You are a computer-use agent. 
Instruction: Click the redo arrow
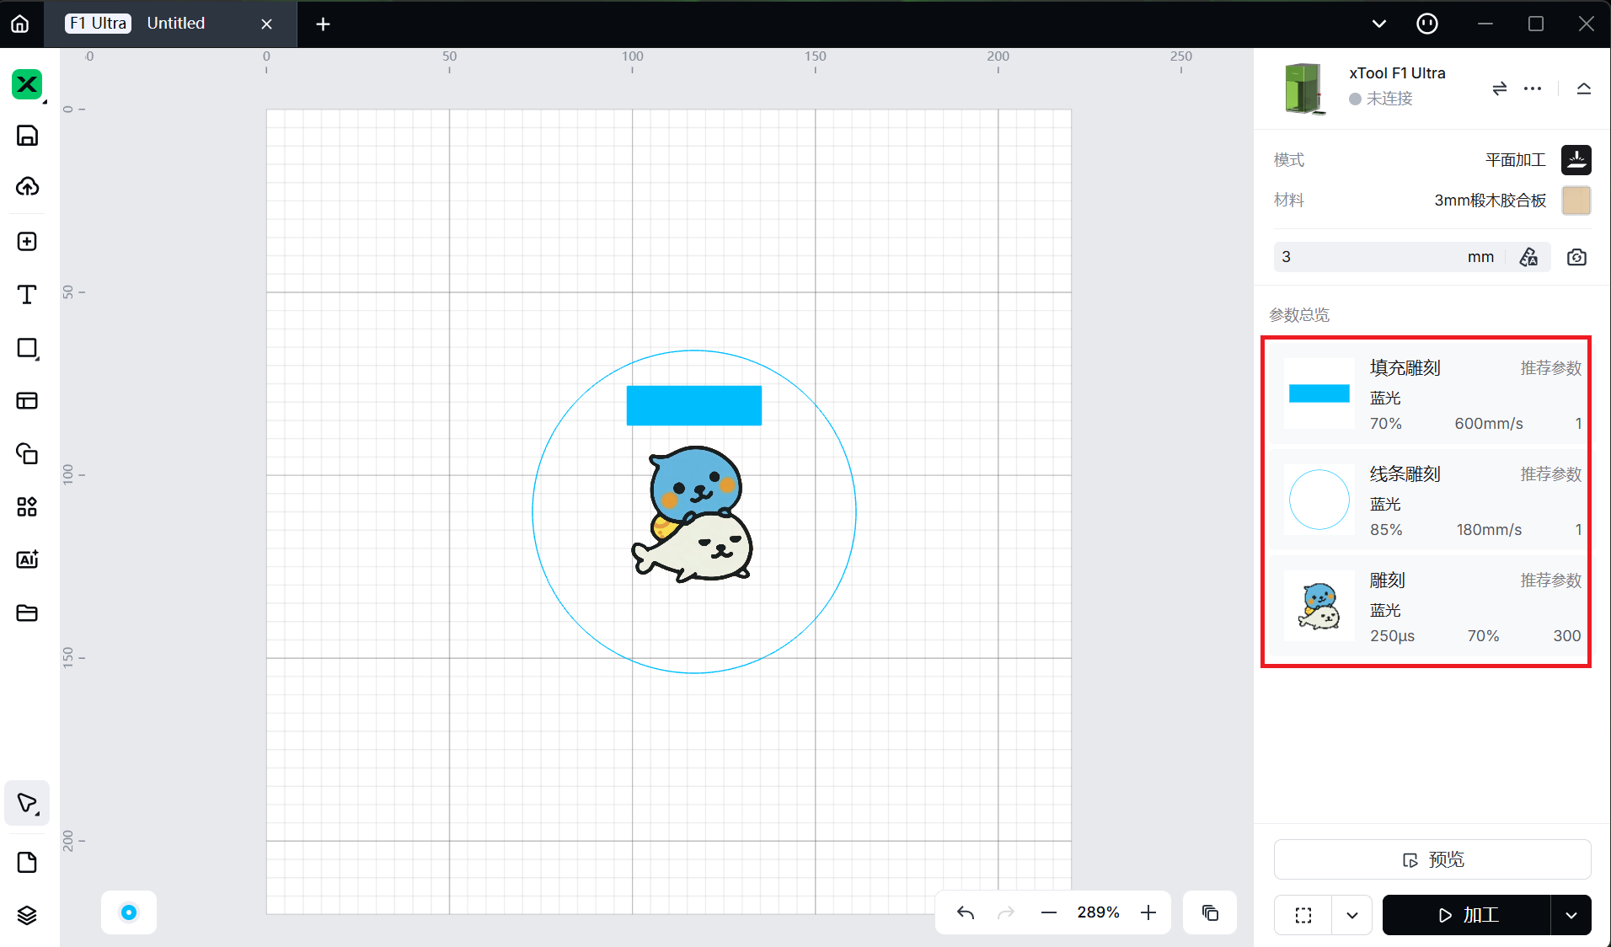[1006, 912]
